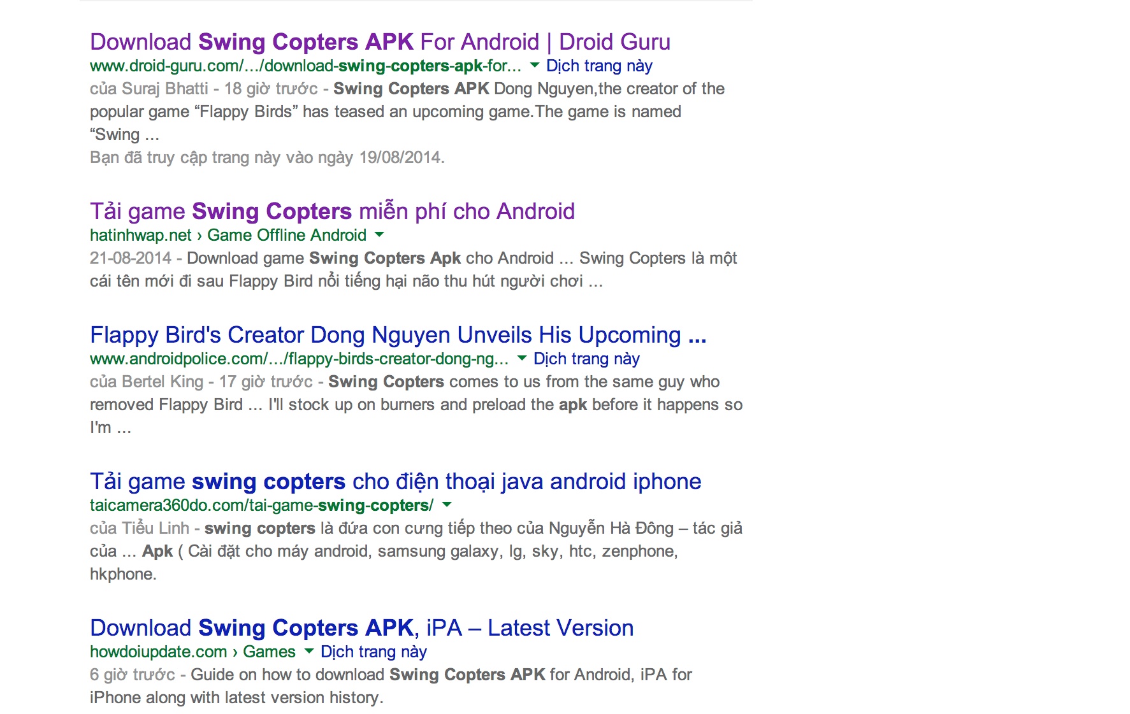Click 'Dịch trang này' for Droid Guru result

pos(599,66)
